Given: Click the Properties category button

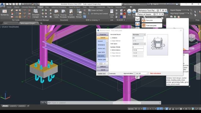Looking at the screenshot, I should pos(103,35).
